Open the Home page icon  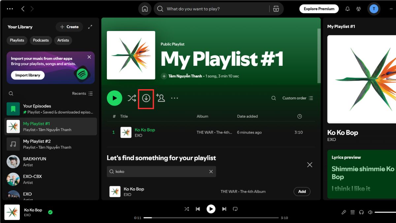coord(145,9)
